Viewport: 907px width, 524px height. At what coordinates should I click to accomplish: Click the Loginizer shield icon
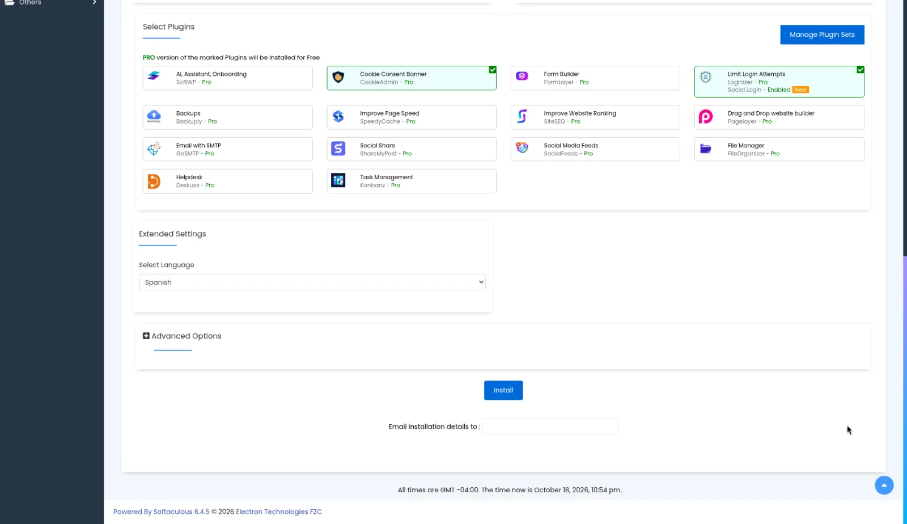click(x=706, y=77)
